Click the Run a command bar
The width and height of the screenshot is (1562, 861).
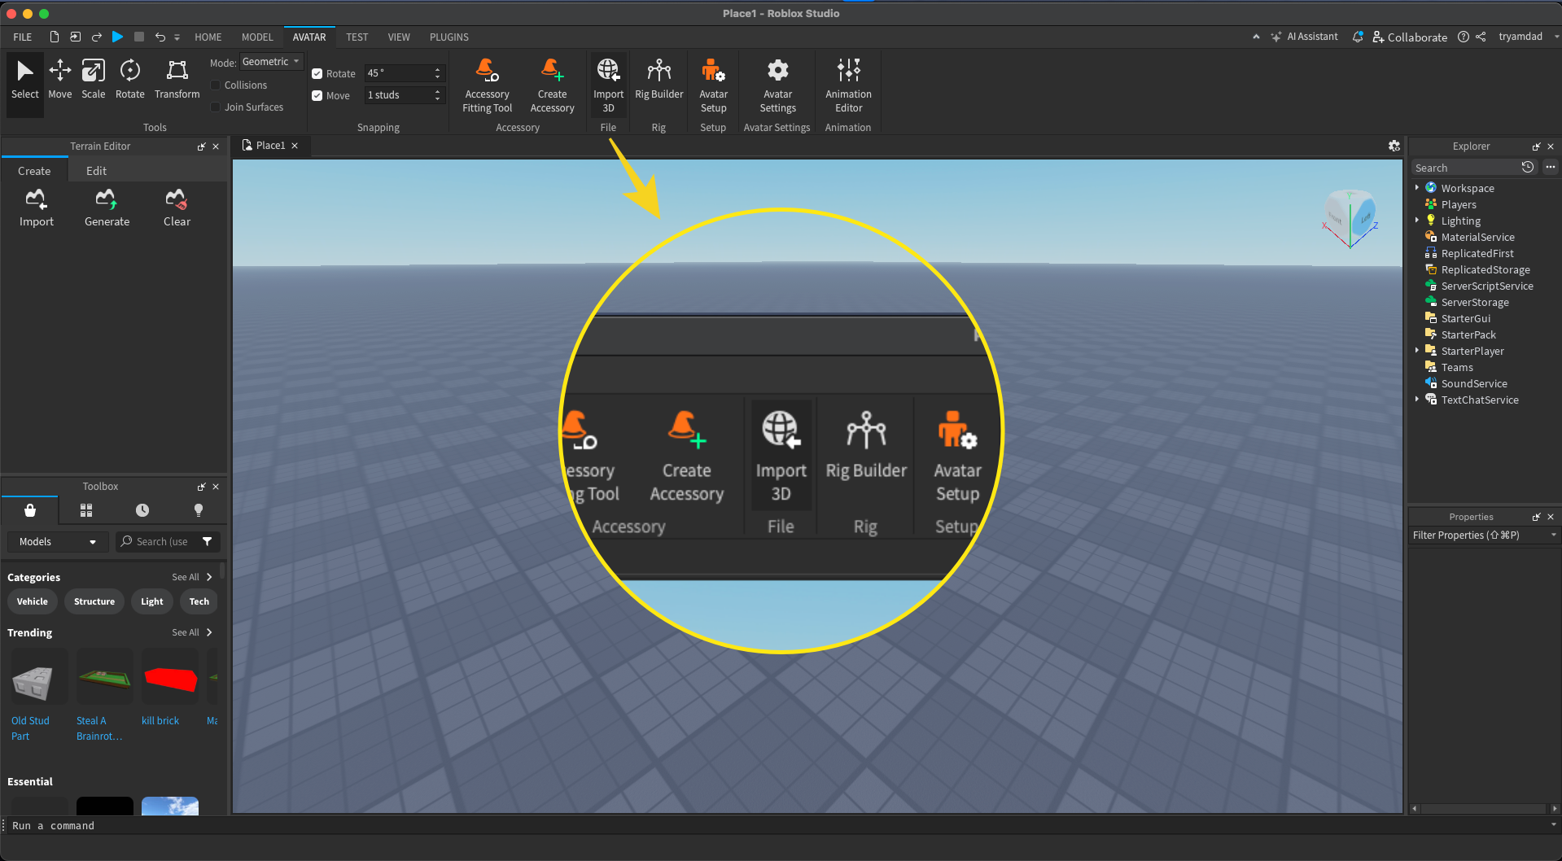tap(777, 825)
